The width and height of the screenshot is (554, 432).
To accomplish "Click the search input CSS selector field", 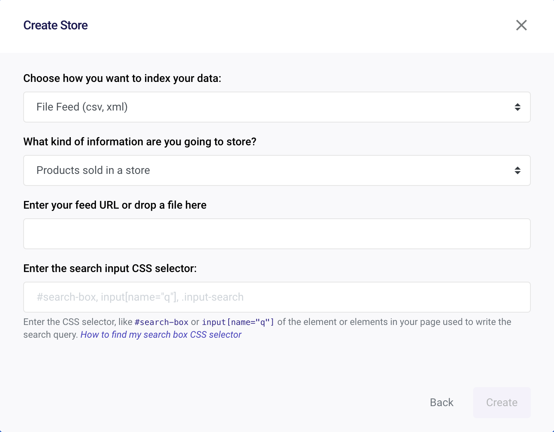I will (277, 297).
